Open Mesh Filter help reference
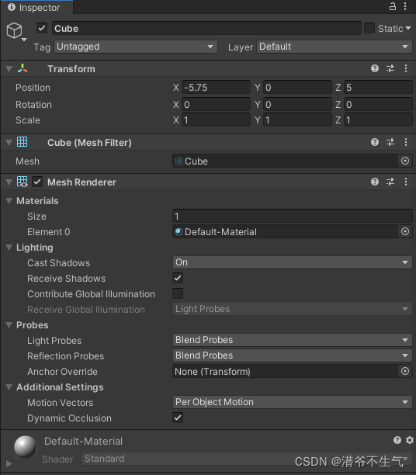The width and height of the screenshot is (416, 475). [x=375, y=142]
